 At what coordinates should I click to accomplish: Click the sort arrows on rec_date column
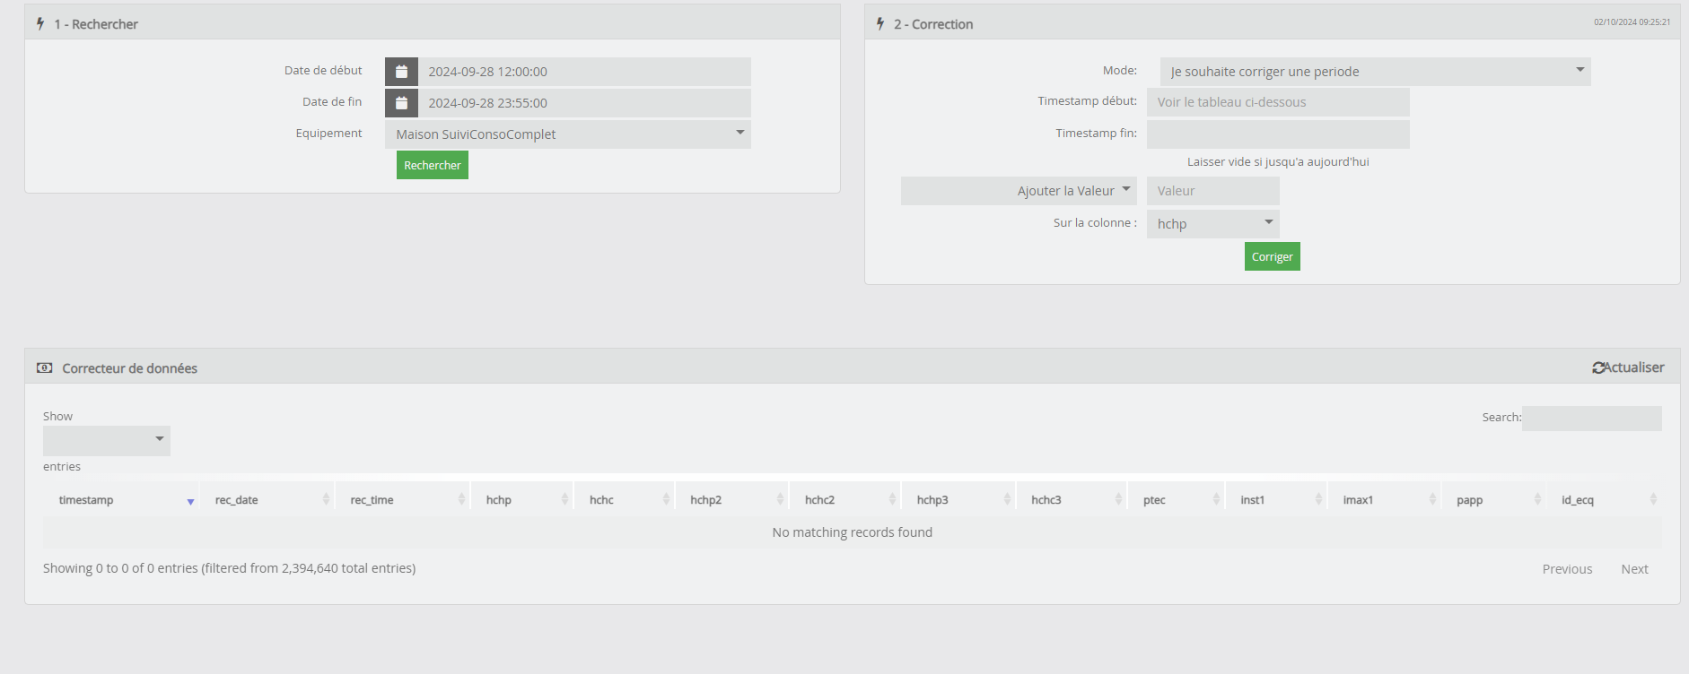(x=326, y=499)
